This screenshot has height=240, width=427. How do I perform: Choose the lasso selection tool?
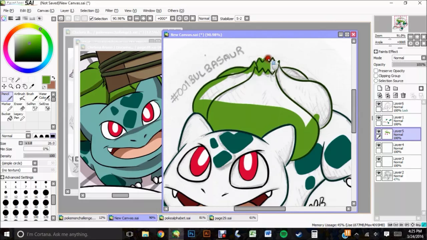11,79
